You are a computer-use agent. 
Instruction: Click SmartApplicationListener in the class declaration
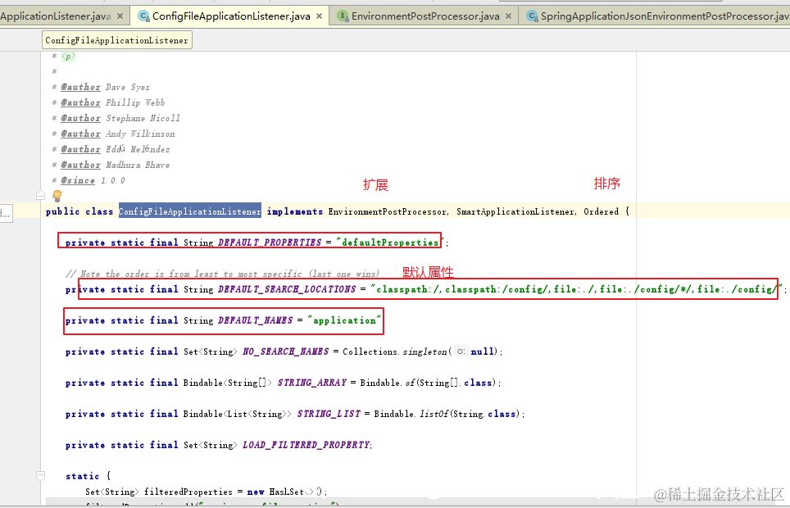[516, 211]
